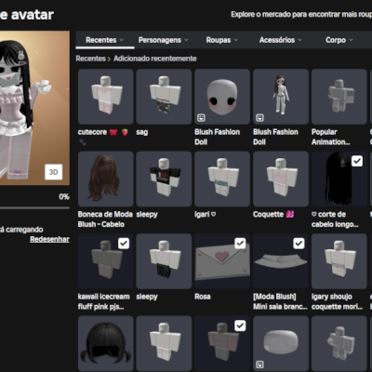Pick the black bangs pigtails hair

click(x=106, y=343)
